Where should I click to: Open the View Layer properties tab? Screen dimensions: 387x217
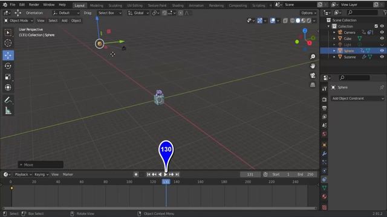coord(324,116)
